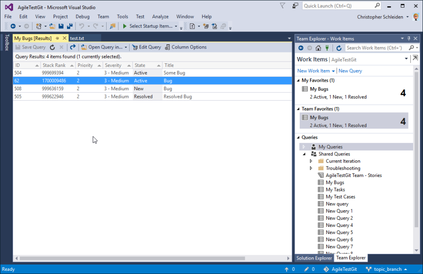Click the Team Explorer Home icon

[318, 48]
